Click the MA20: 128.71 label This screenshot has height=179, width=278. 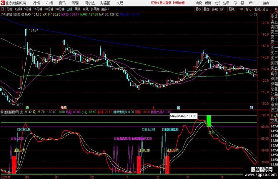[70, 14]
